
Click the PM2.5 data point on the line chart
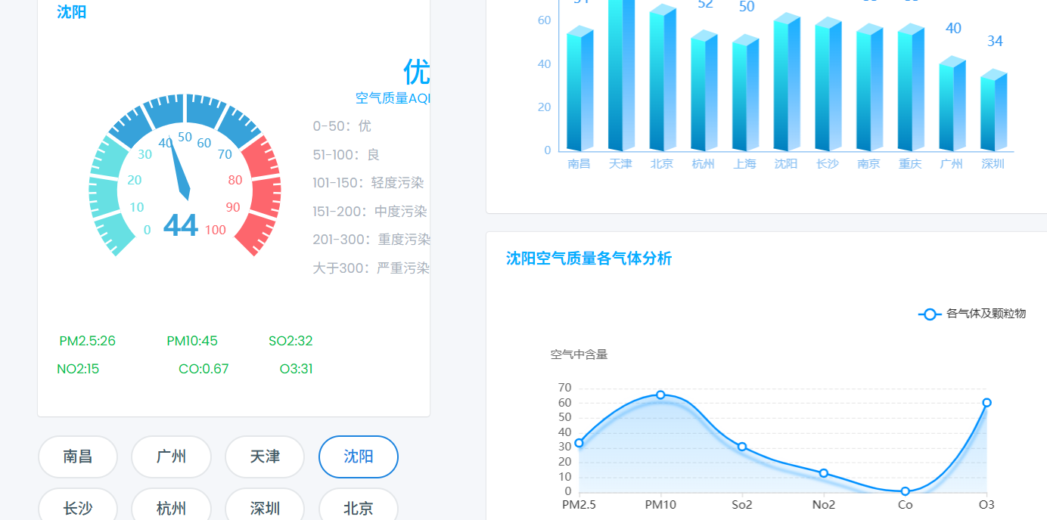click(579, 442)
